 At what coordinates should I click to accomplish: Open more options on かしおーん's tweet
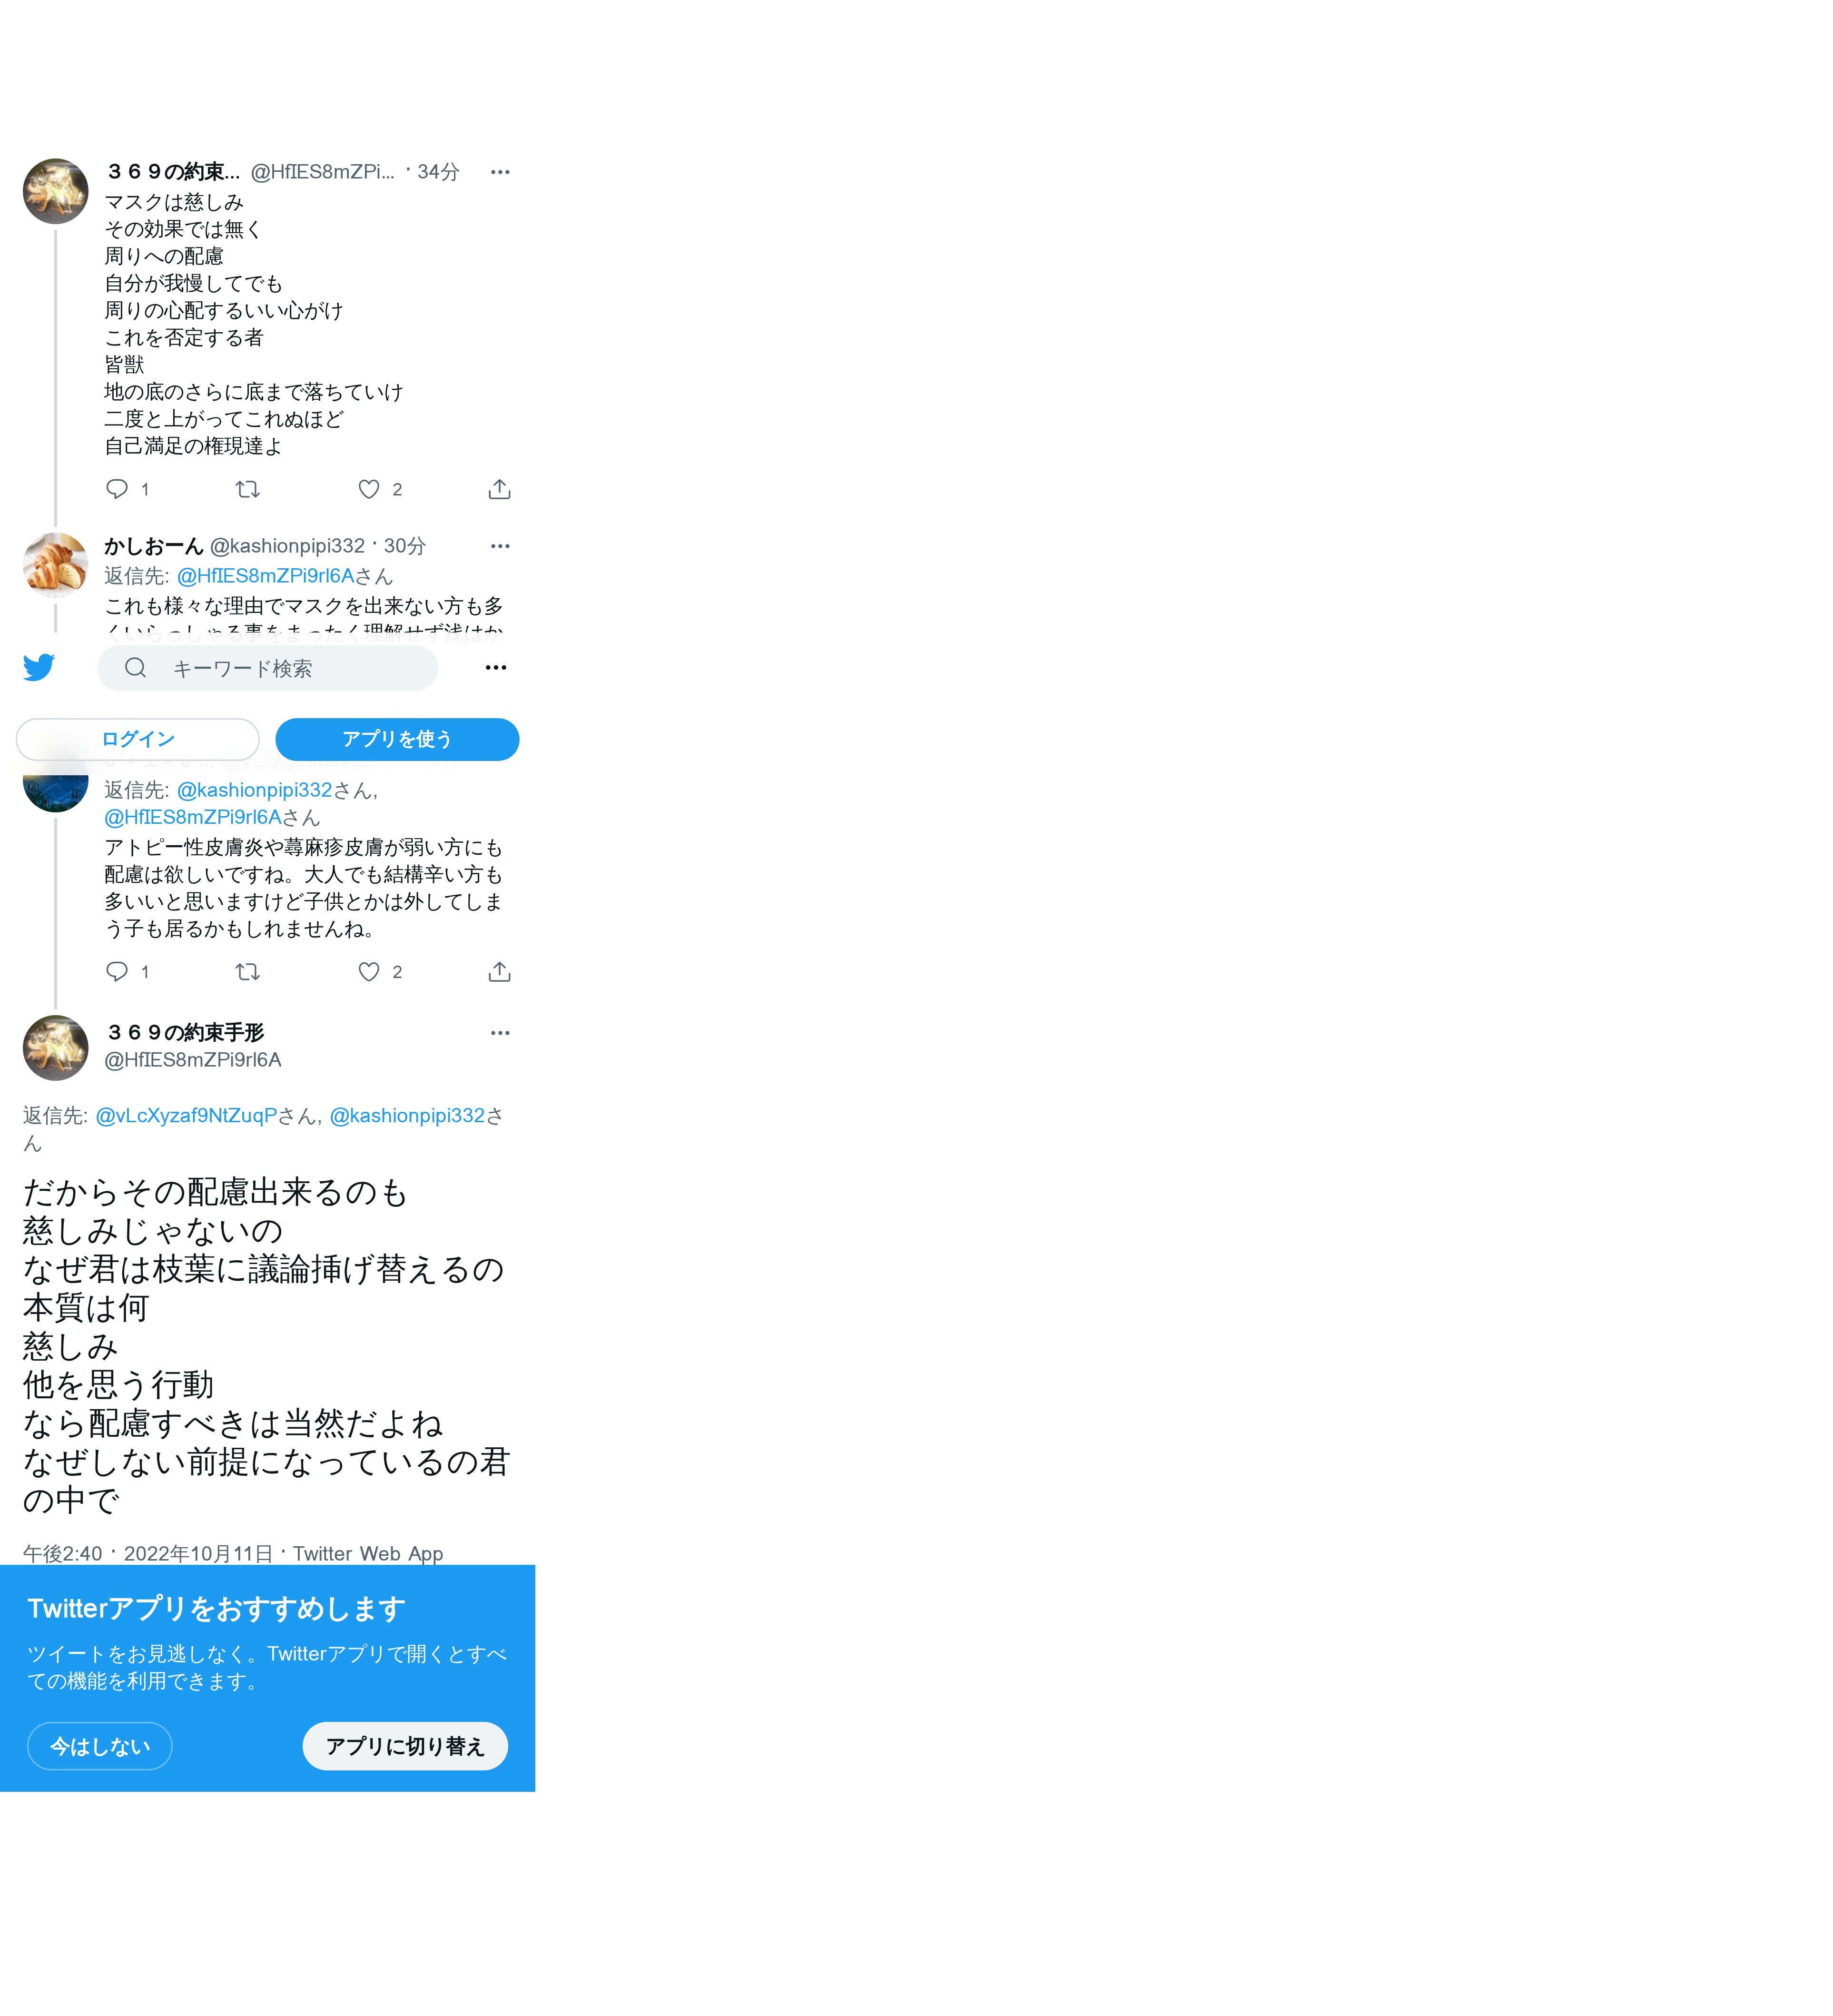500,546
